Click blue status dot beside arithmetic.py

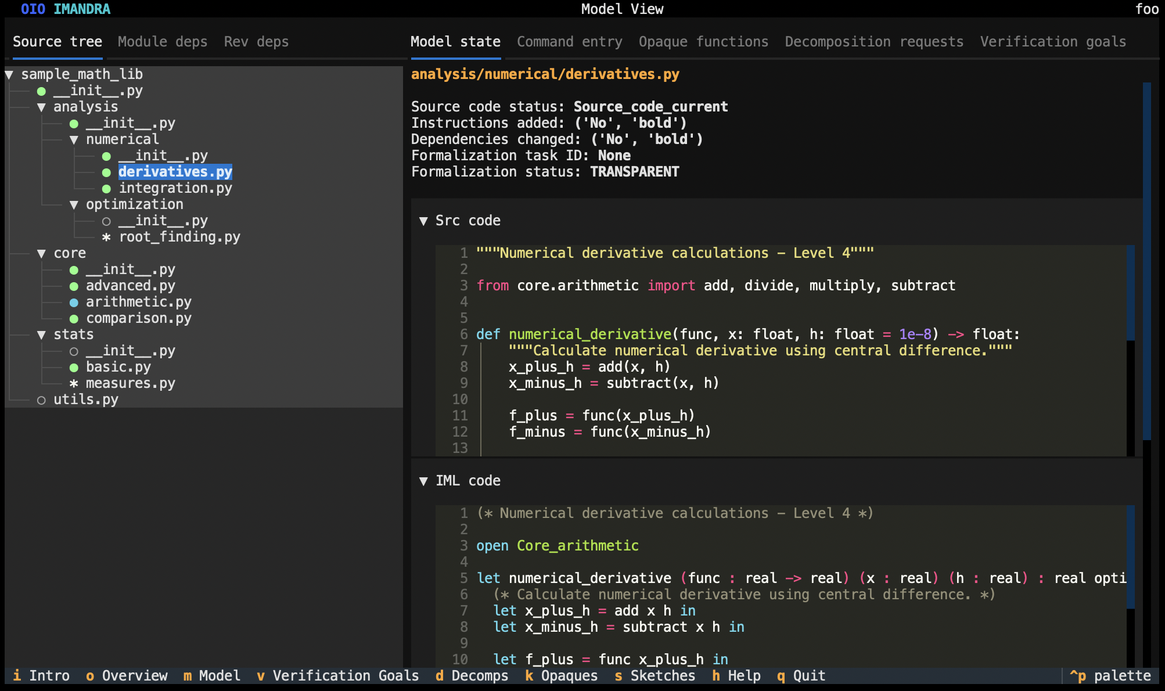74,303
